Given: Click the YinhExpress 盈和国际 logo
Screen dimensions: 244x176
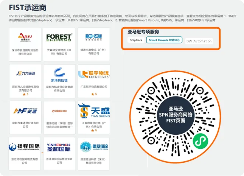Looking at the screenshot, I should (x=59, y=147).
